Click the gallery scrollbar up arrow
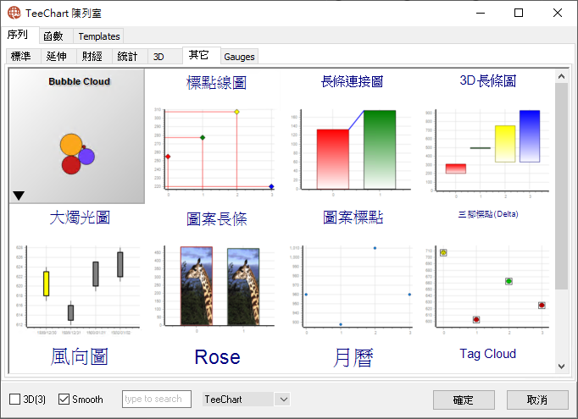The height and width of the screenshot is (419, 578). pos(561,76)
